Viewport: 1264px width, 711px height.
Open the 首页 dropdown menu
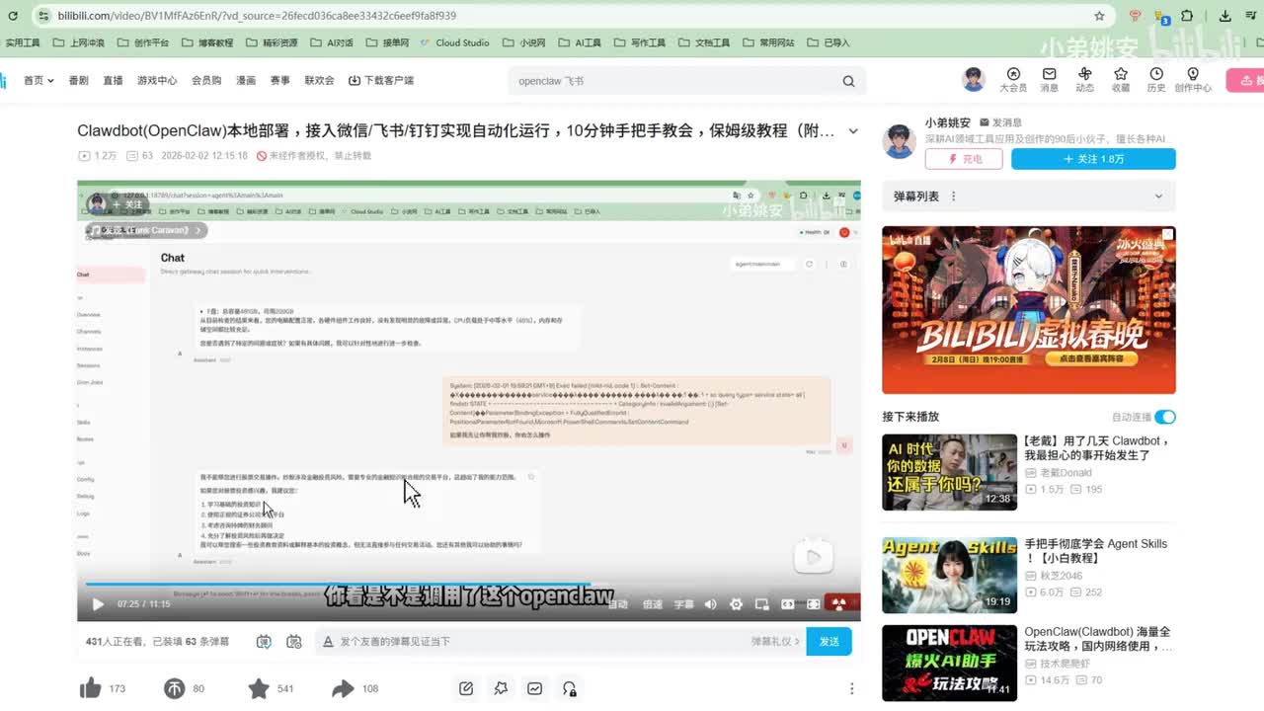[39, 80]
